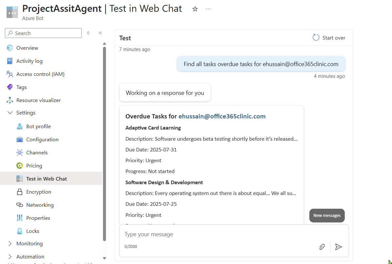Click the 'Azure Bot' subtitle text
392x264 pixels.
point(33,18)
